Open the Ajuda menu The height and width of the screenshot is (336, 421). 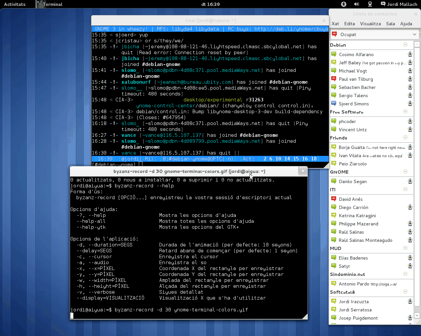click(406, 24)
